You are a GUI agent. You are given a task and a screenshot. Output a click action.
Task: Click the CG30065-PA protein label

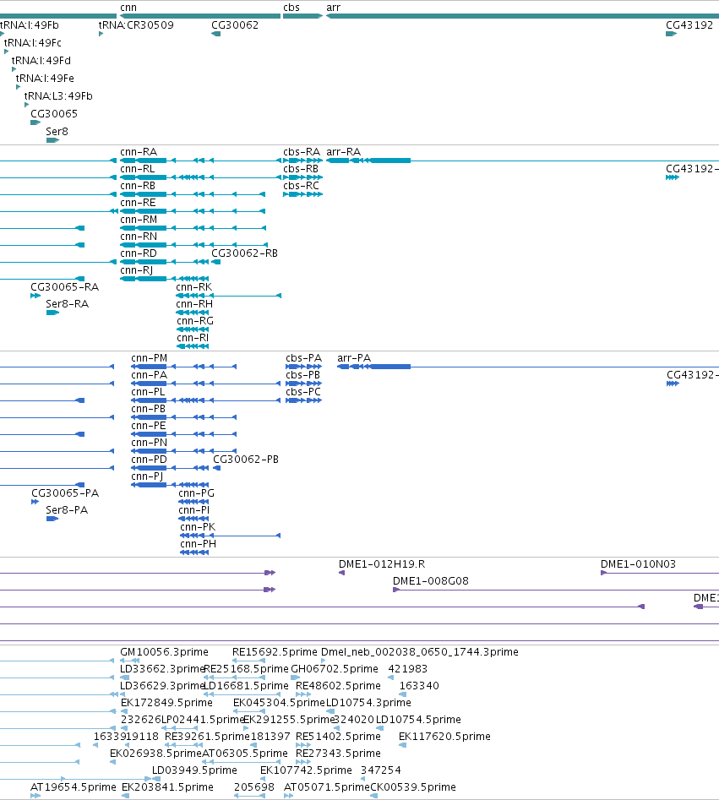pos(65,493)
